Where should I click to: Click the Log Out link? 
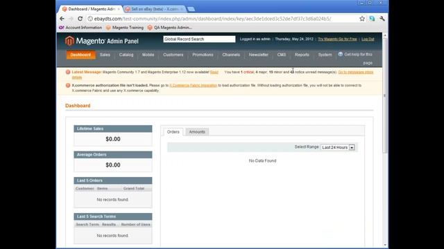(x=368, y=39)
